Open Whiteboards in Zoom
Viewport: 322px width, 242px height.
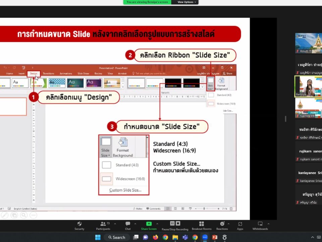click(x=260, y=226)
